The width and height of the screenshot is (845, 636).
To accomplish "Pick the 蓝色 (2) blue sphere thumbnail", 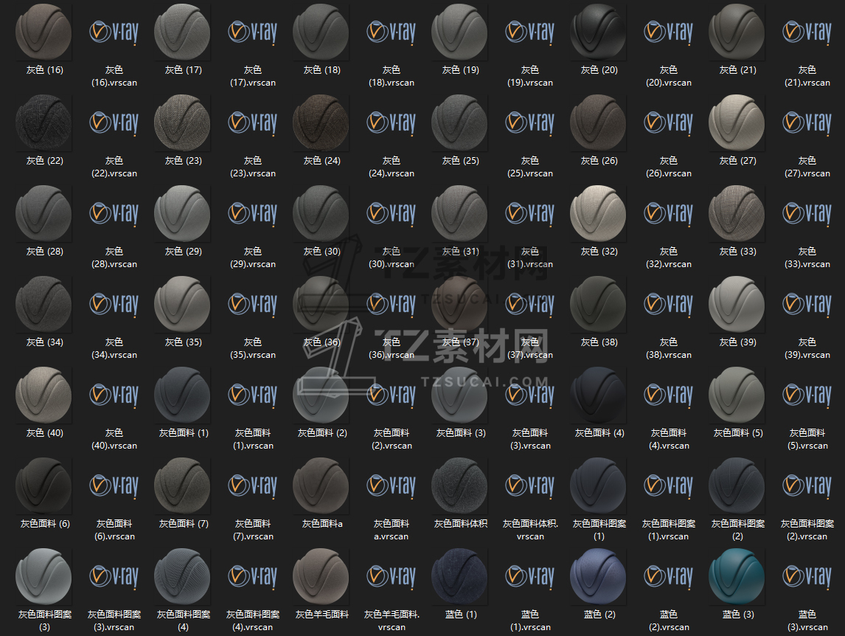I will tap(598, 576).
